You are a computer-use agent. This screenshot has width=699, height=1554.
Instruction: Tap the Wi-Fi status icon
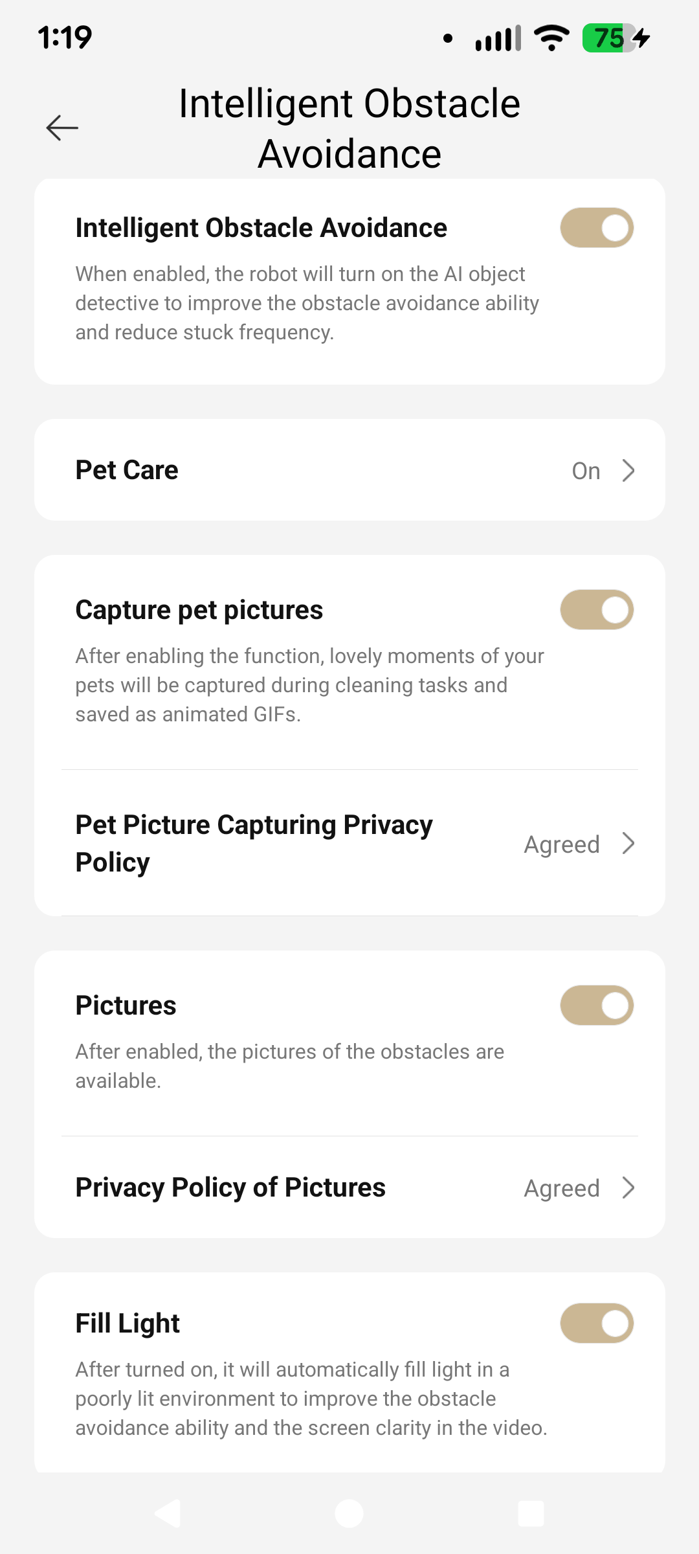click(551, 38)
